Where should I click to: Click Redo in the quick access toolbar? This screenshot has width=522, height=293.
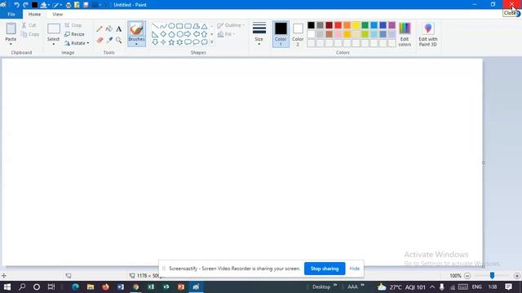pyautogui.click(x=25, y=5)
